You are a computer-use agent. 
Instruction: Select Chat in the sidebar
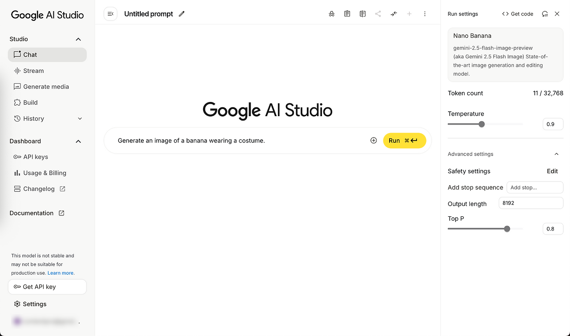pyautogui.click(x=47, y=55)
